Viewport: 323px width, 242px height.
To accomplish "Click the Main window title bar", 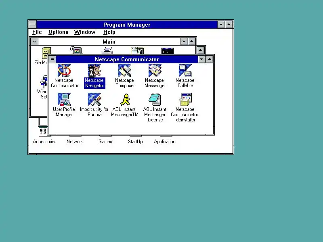I will (x=109, y=42).
